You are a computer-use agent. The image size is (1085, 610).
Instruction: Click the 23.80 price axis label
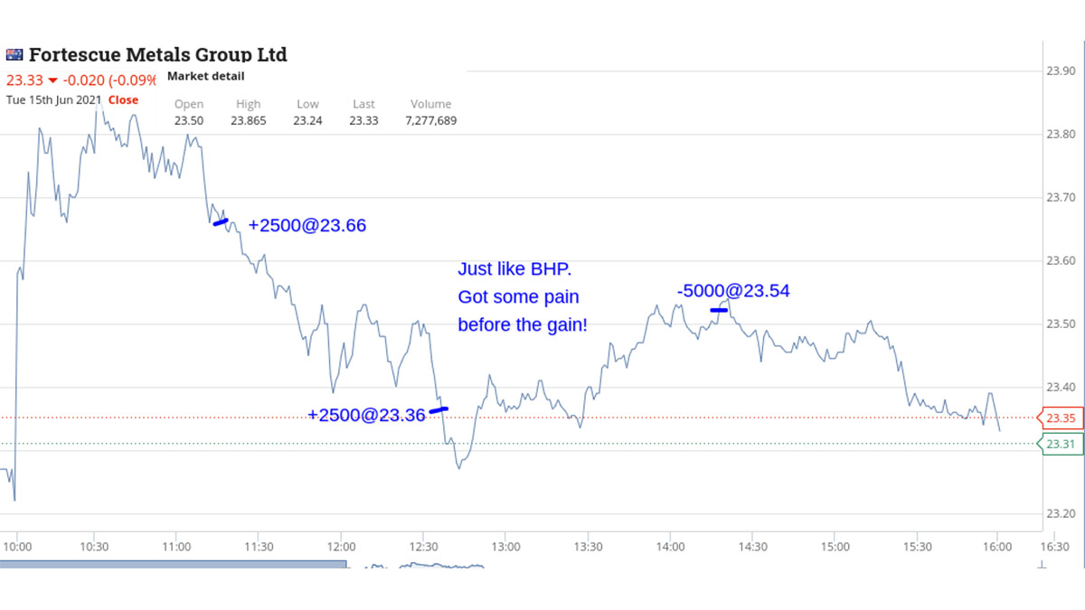tap(1060, 135)
